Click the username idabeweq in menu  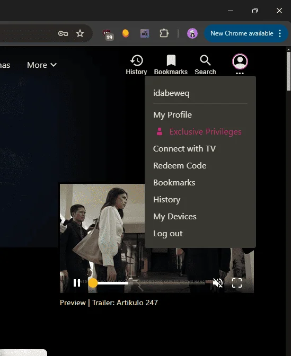point(171,93)
